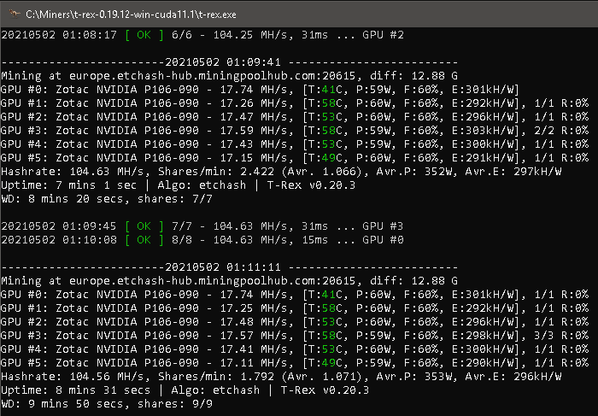Screen dimensions: 598x416
Task: Click green OK status in the 01:10:08 line
Action: point(144,240)
